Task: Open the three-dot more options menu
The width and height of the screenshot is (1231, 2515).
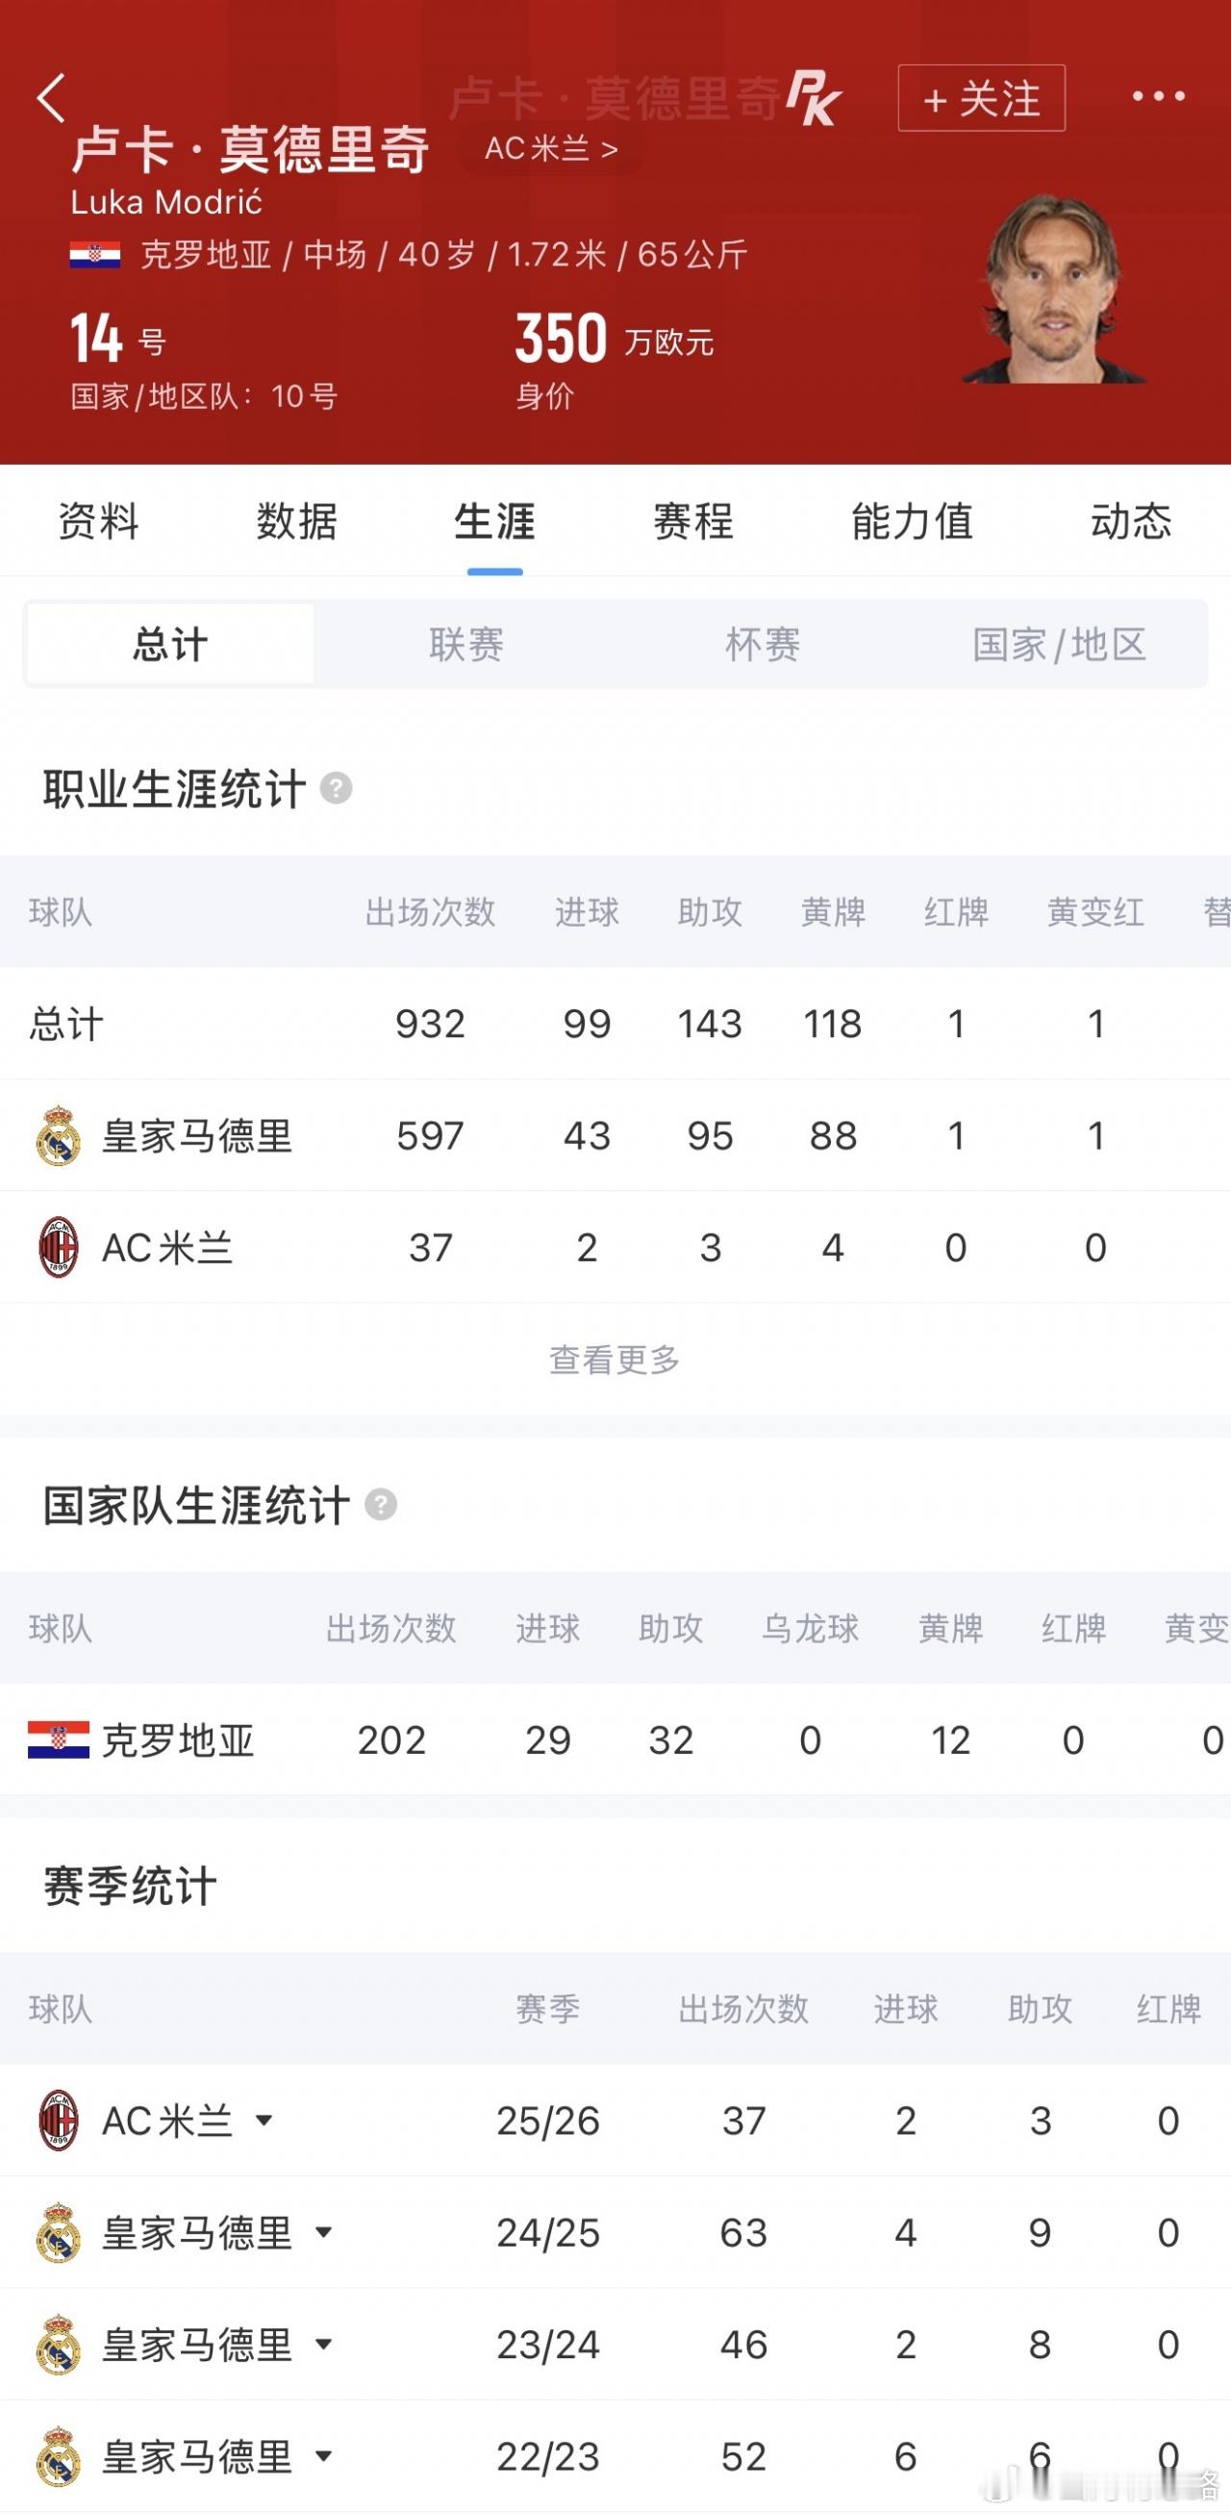Action: pyautogui.click(x=1159, y=95)
